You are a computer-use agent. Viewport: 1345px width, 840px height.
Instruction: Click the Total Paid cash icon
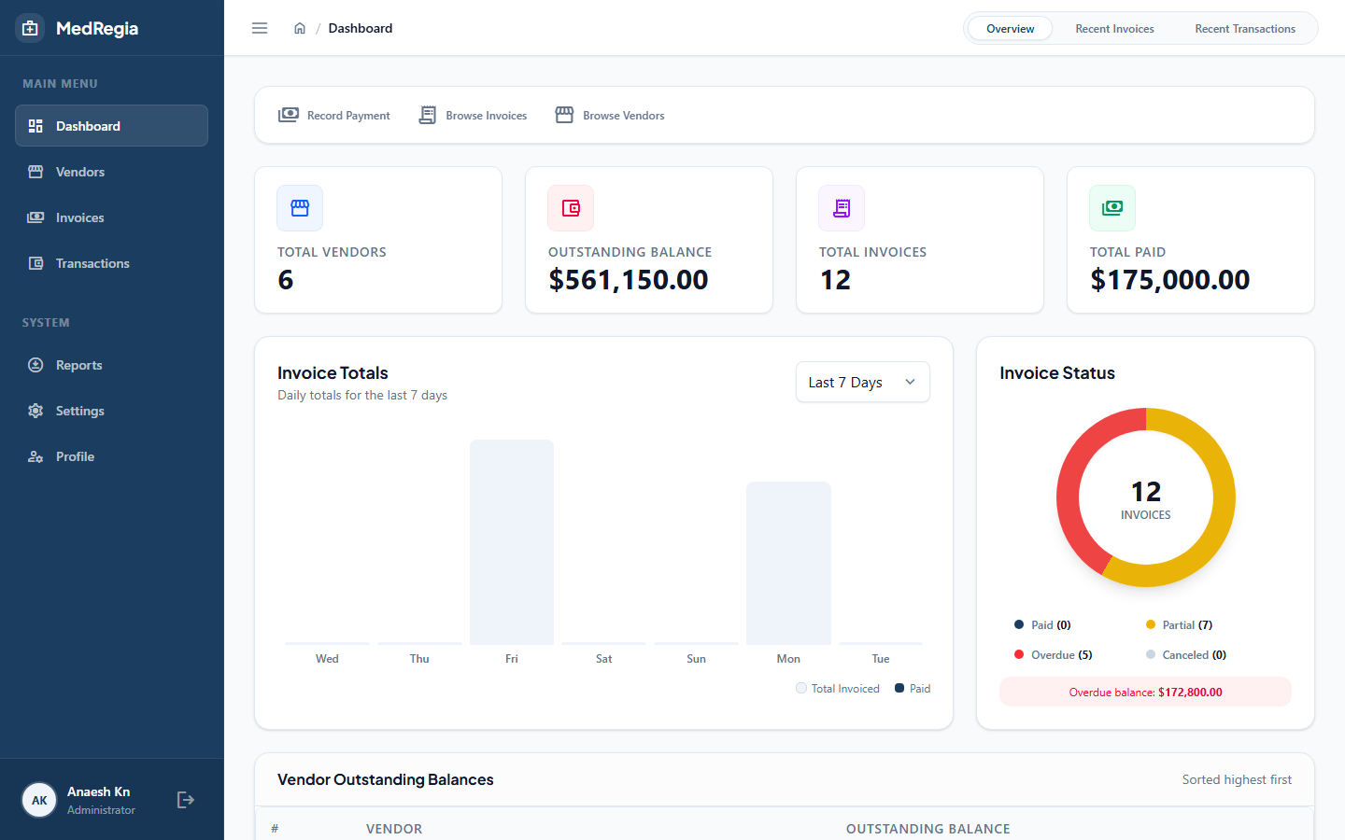click(x=1112, y=208)
